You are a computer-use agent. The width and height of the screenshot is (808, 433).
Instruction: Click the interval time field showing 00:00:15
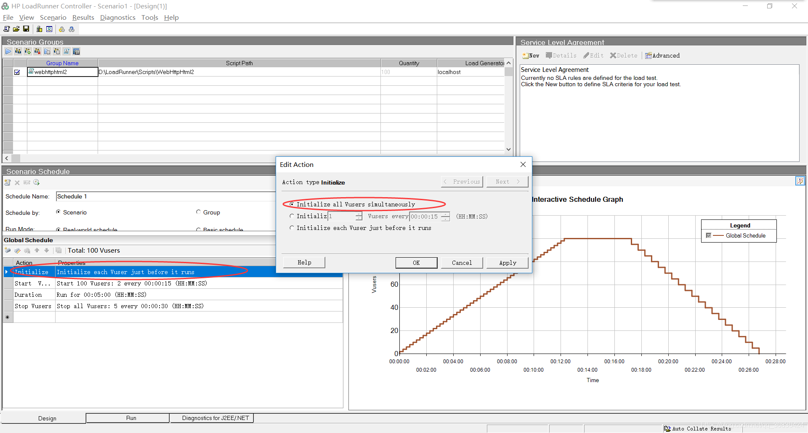pyautogui.click(x=425, y=216)
